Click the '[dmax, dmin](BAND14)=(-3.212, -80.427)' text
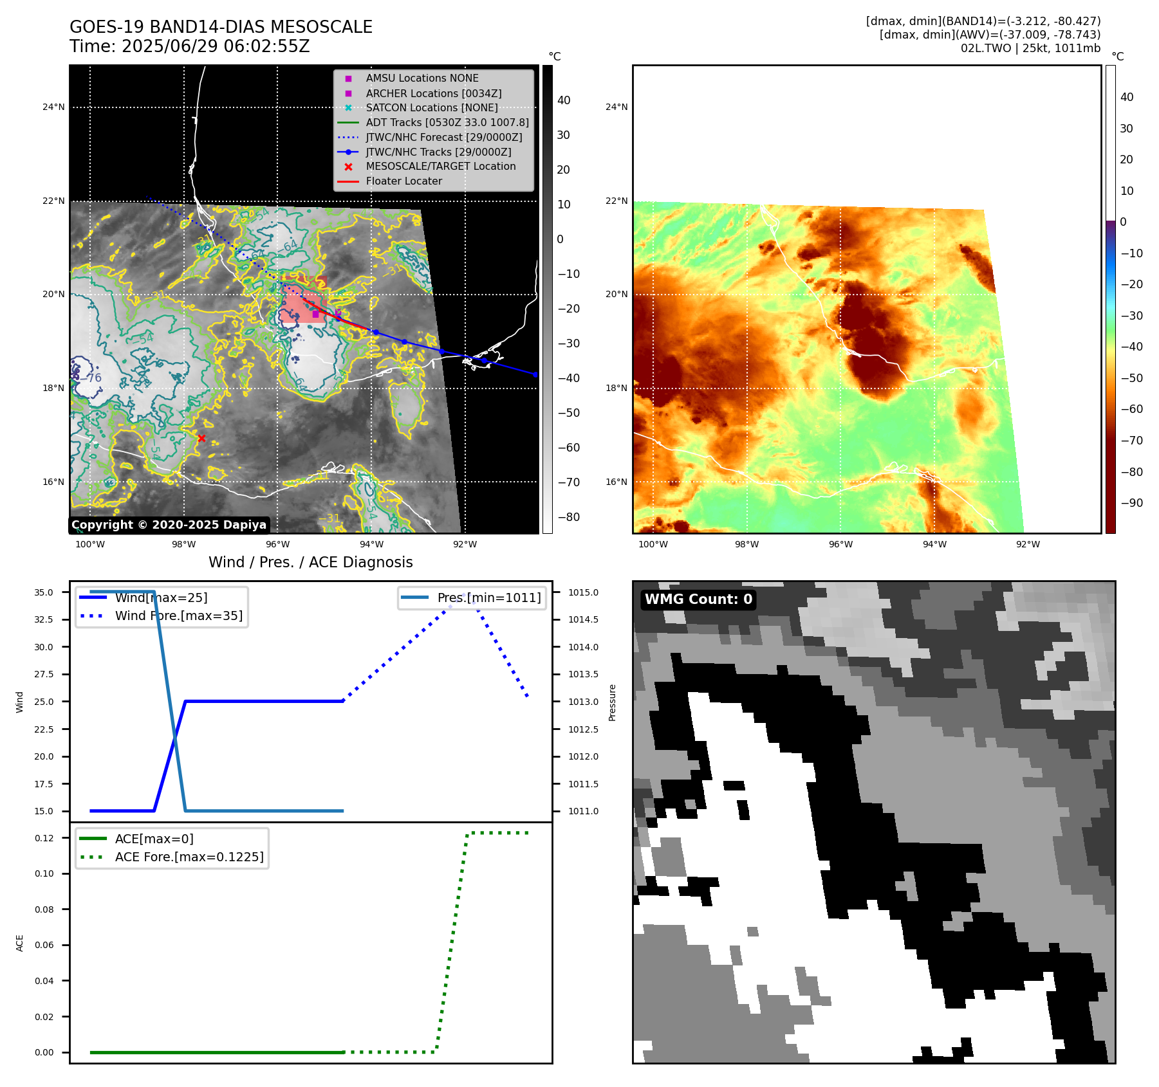The width and height of the screenshot is (1159, 1087). (983, 21)
